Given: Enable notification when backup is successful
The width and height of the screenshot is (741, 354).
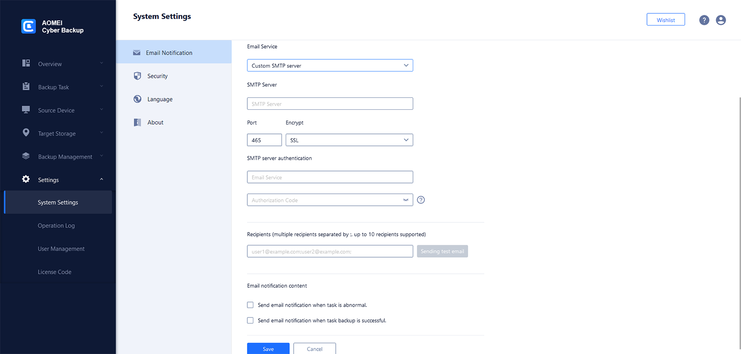Looking at the screenshot, I should click(x=251, y=320).
